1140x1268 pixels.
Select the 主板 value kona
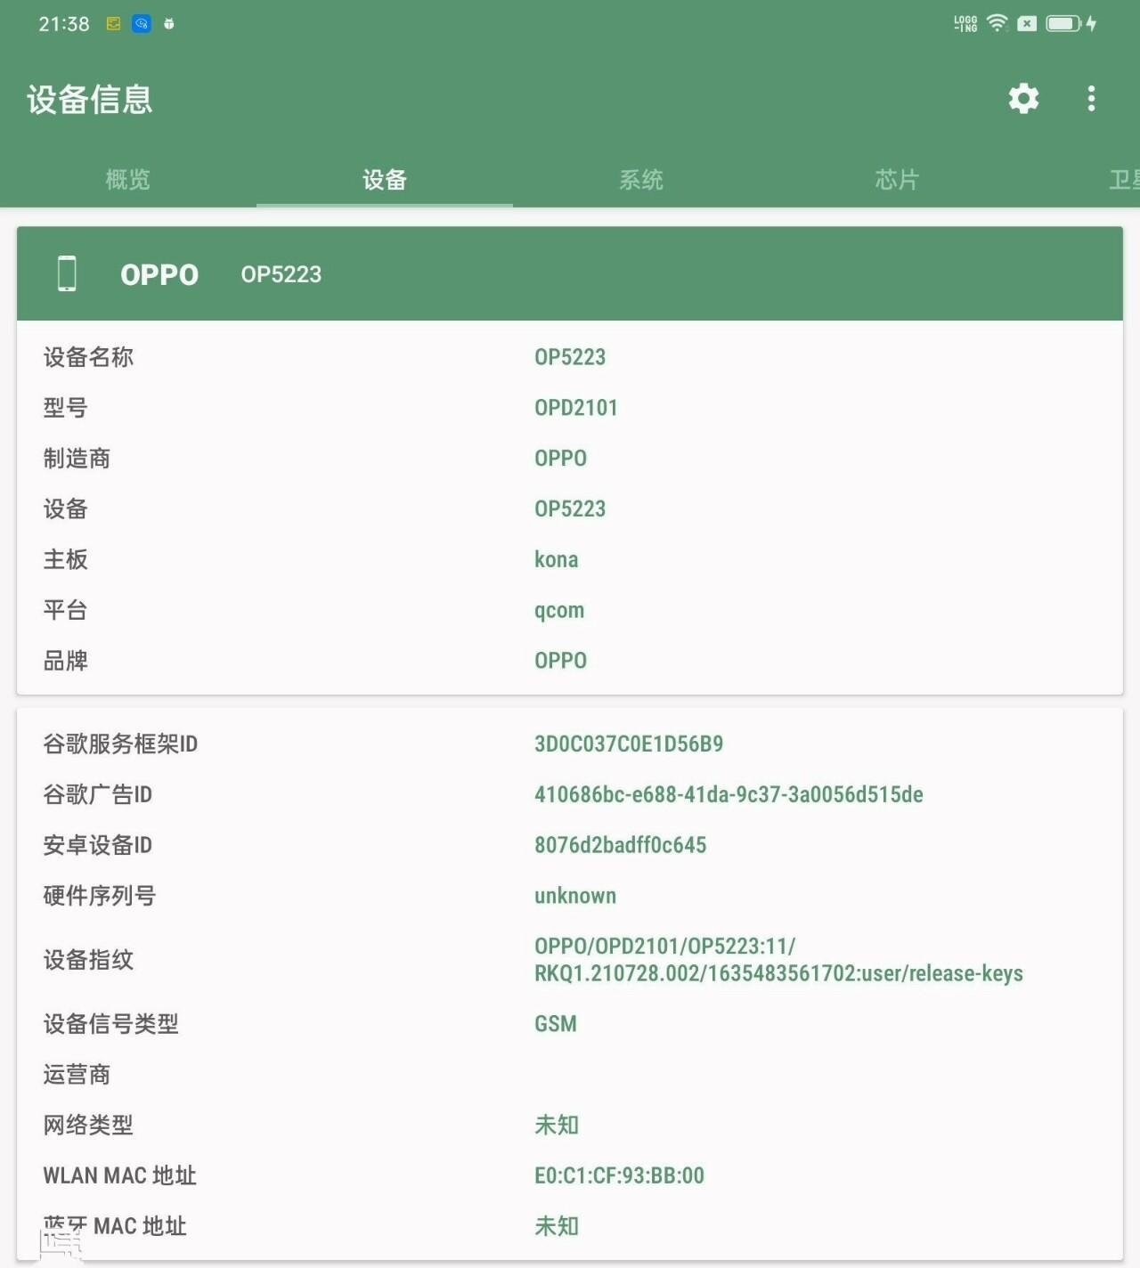tap(557, 559)
